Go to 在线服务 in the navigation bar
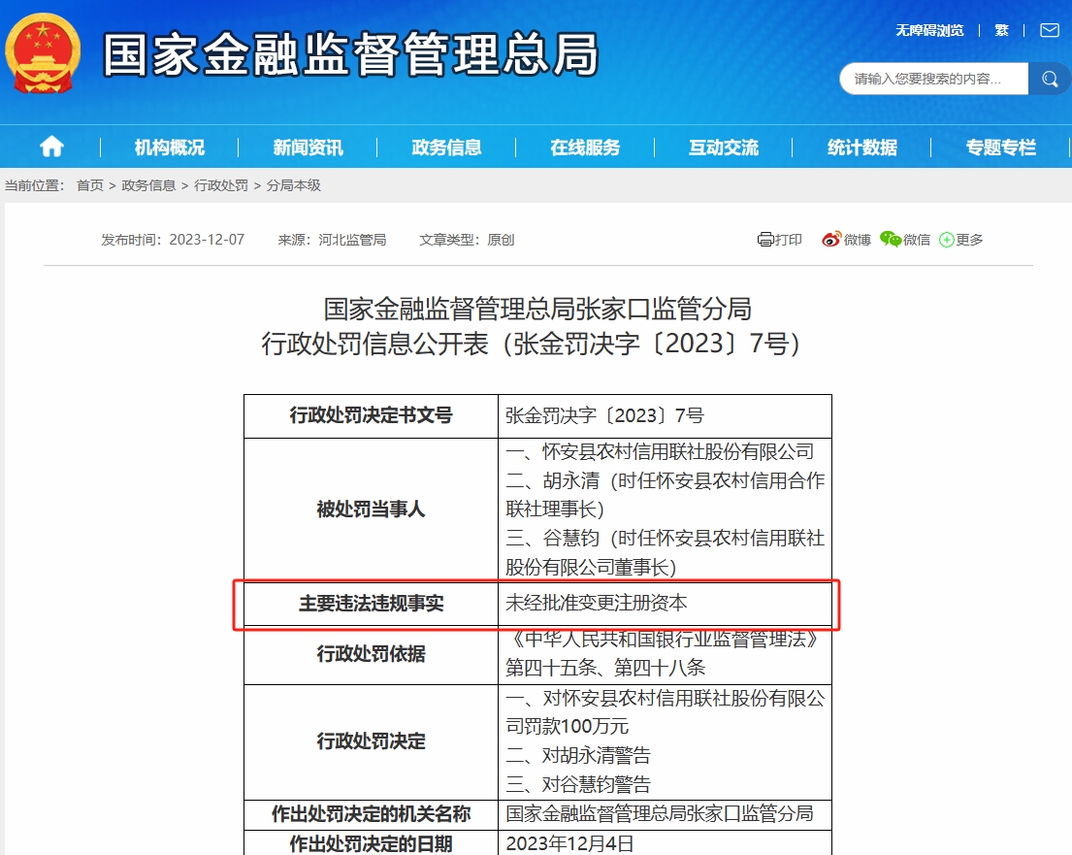 [585, 148]
